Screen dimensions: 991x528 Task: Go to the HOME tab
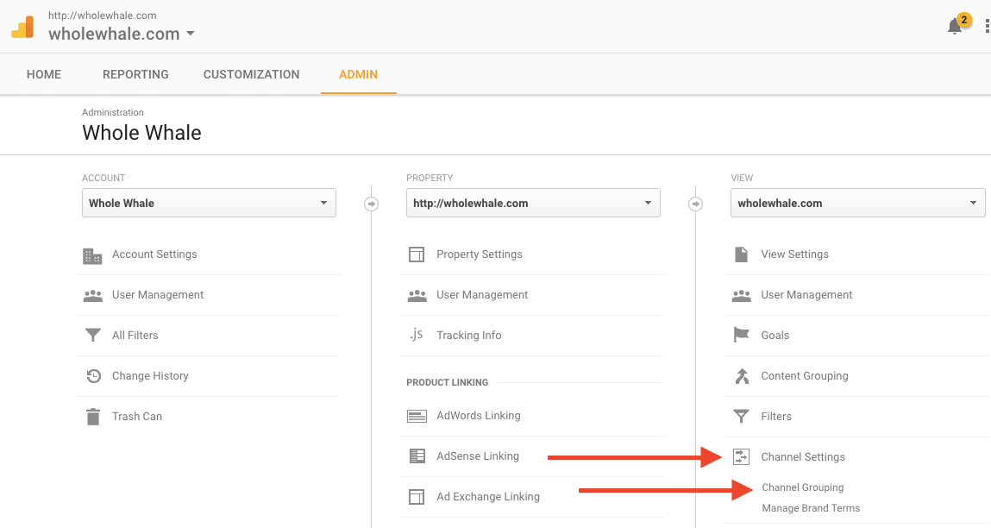[44, 74]
